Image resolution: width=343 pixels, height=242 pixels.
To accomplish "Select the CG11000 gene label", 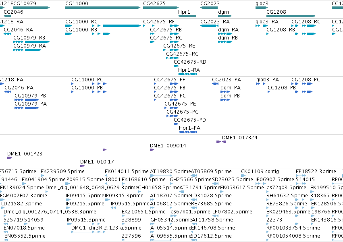I will (x=77, y=4).
